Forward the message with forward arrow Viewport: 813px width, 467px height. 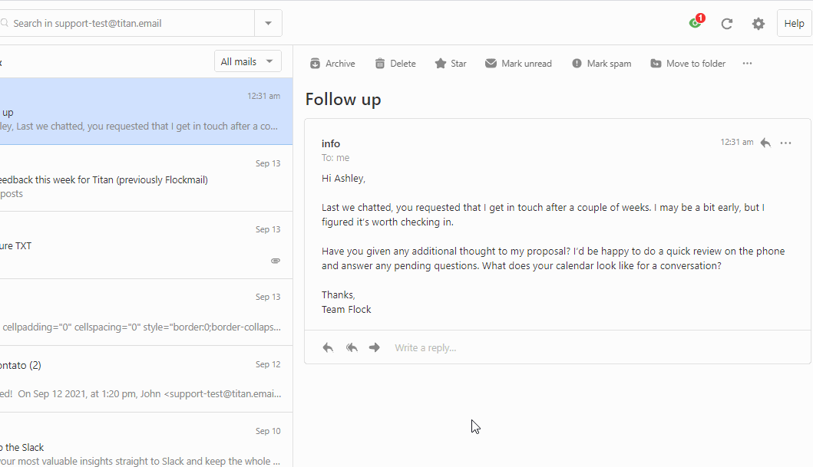coord(374,347)
